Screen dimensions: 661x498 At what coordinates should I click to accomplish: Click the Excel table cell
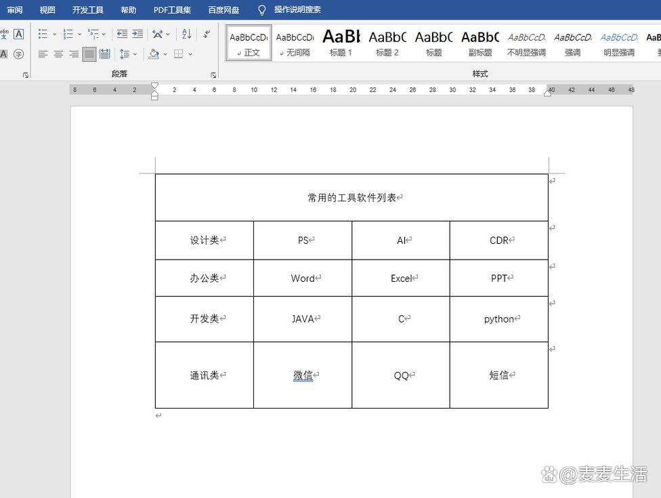(x=401, y=278)
